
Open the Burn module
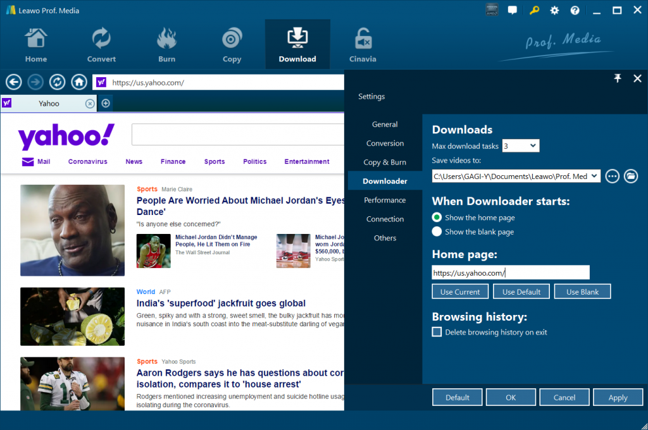pyautogui.click(x=166, y=45)
